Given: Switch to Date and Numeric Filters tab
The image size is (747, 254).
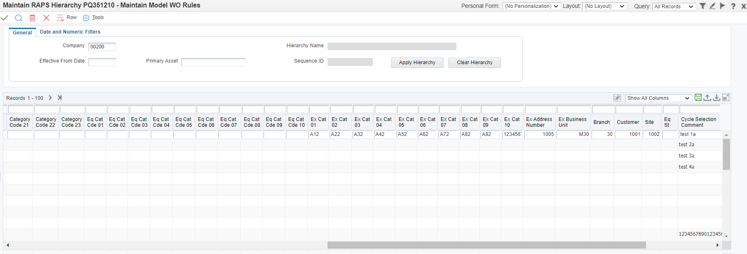Looking at the screenshot, I should coord(70,32).
